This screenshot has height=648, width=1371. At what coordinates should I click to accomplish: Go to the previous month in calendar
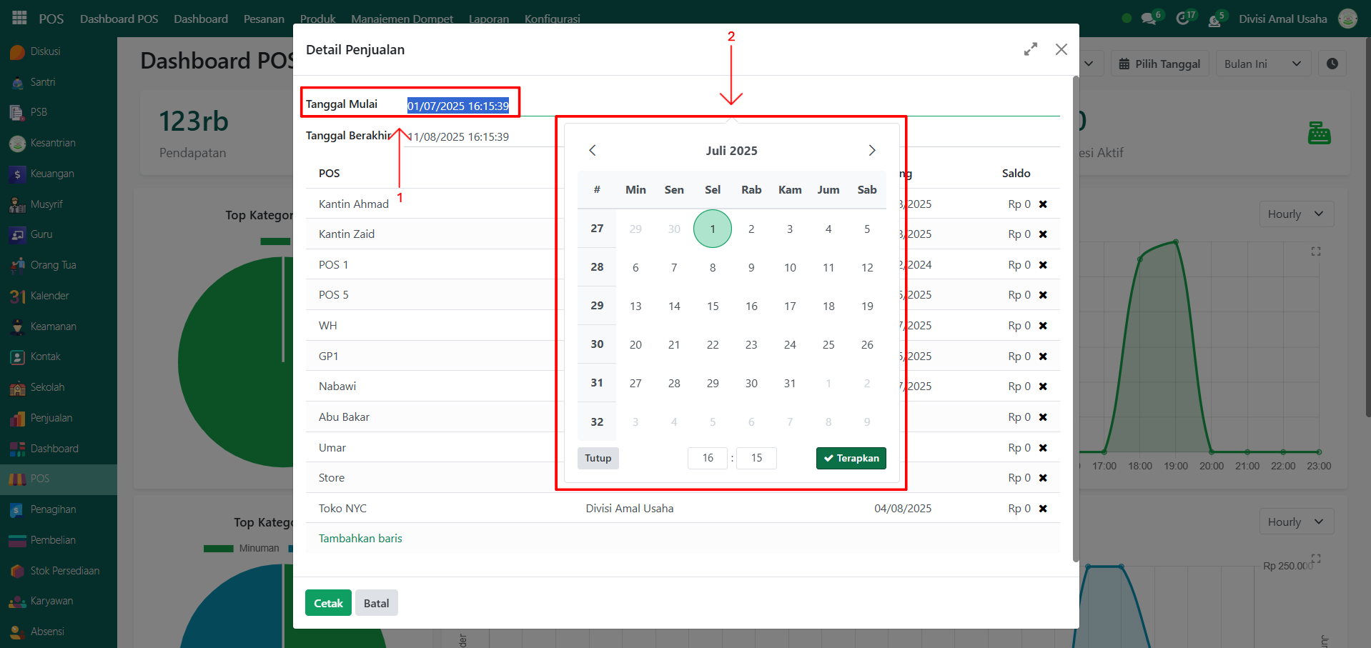click(592, 150)
